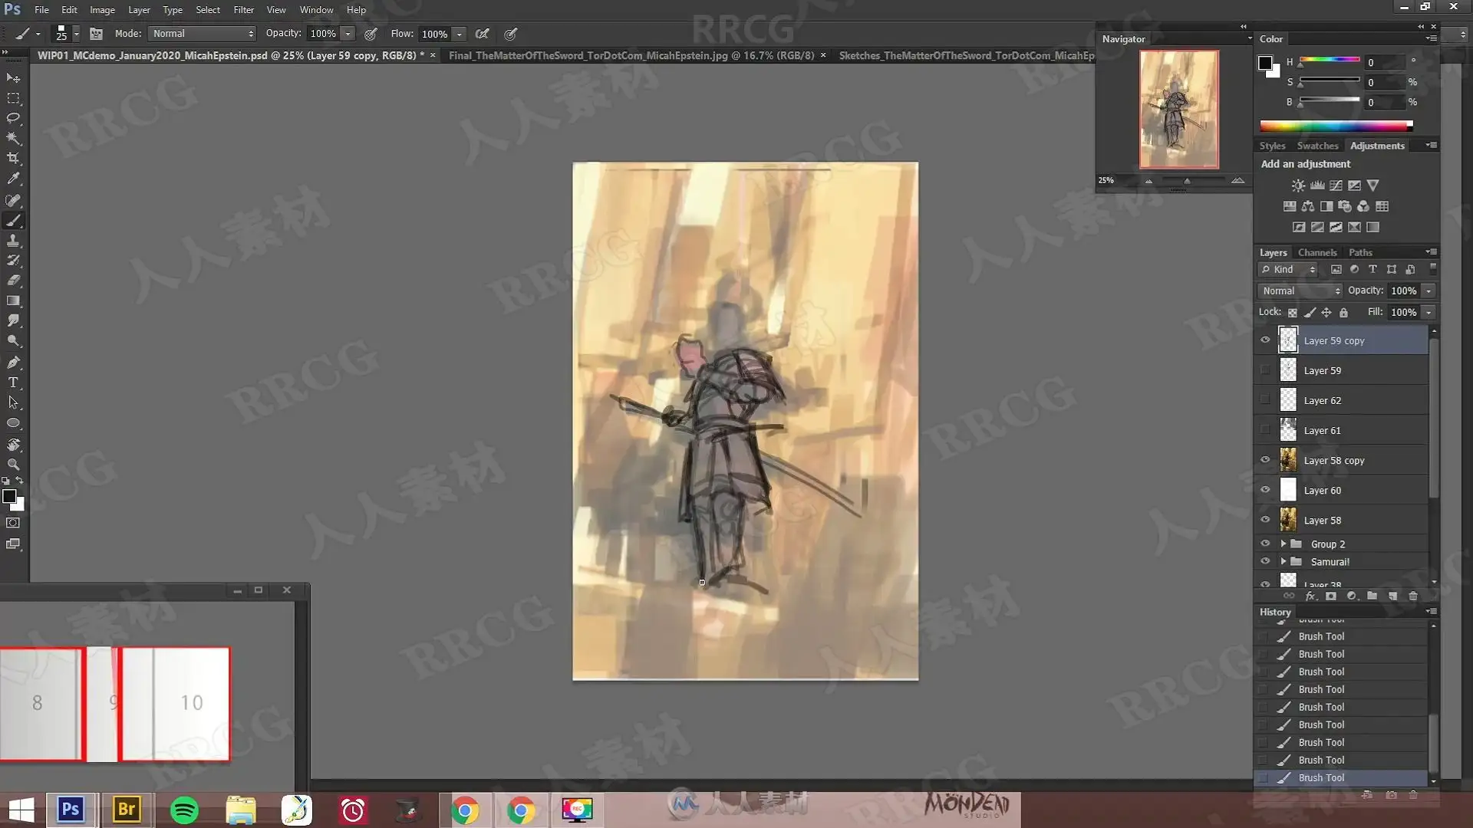The width and height of the screenshot is (1473, 828).
Task: Open layer blend mode dropdown
Action: (1300, 291)
